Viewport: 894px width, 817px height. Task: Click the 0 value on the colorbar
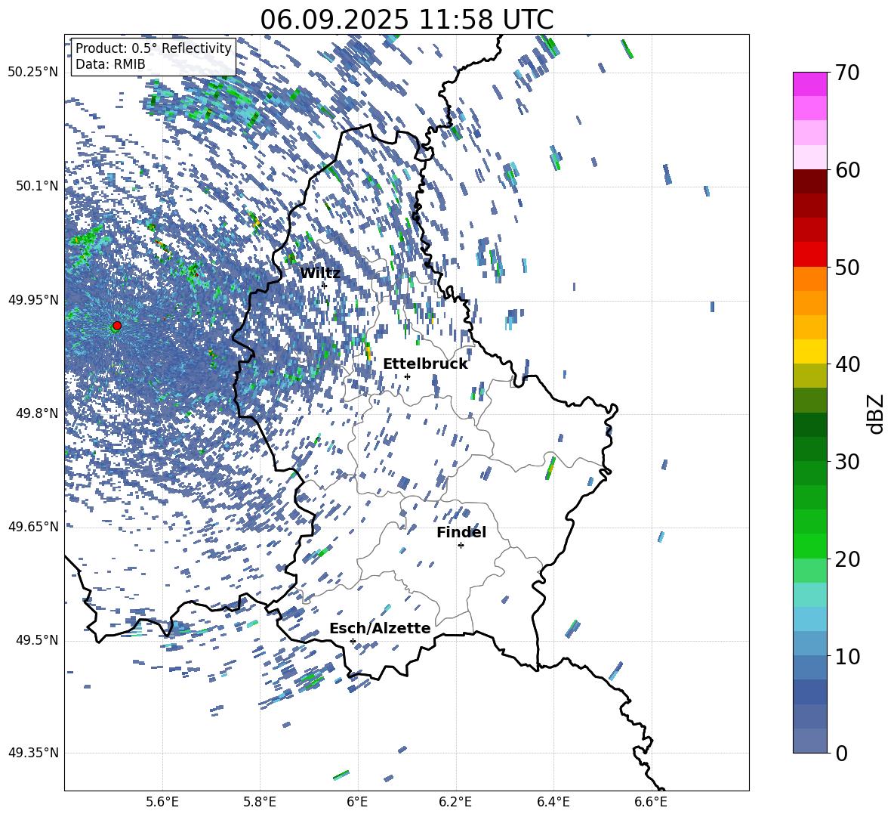(x=841, y=753)
